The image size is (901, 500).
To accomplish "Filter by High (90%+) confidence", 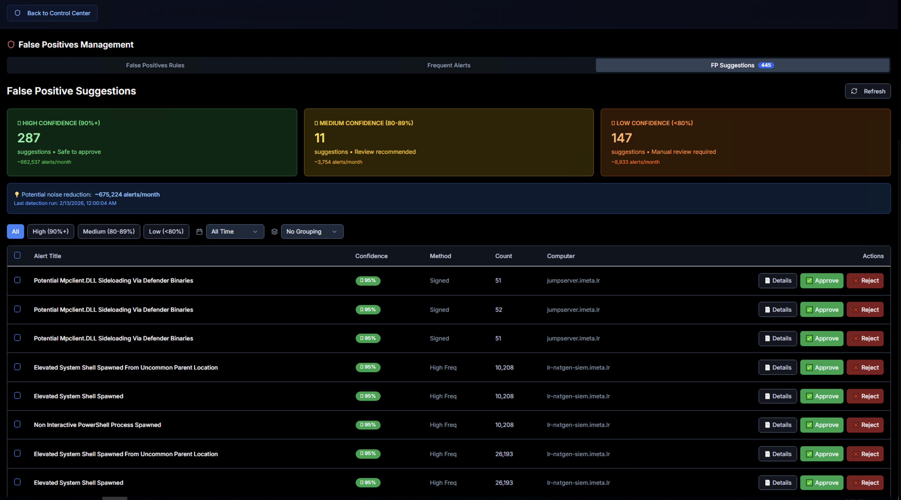I will point(50,231).
